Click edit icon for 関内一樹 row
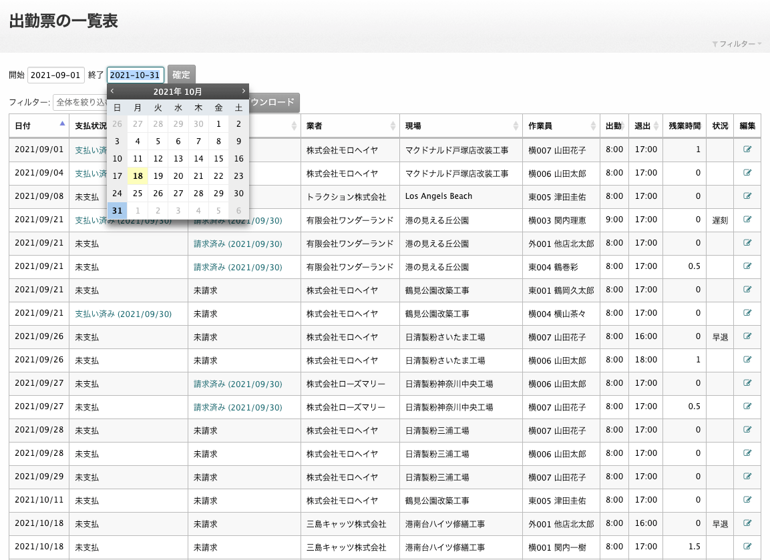The image size is (770, 560). tap(747, 547)
